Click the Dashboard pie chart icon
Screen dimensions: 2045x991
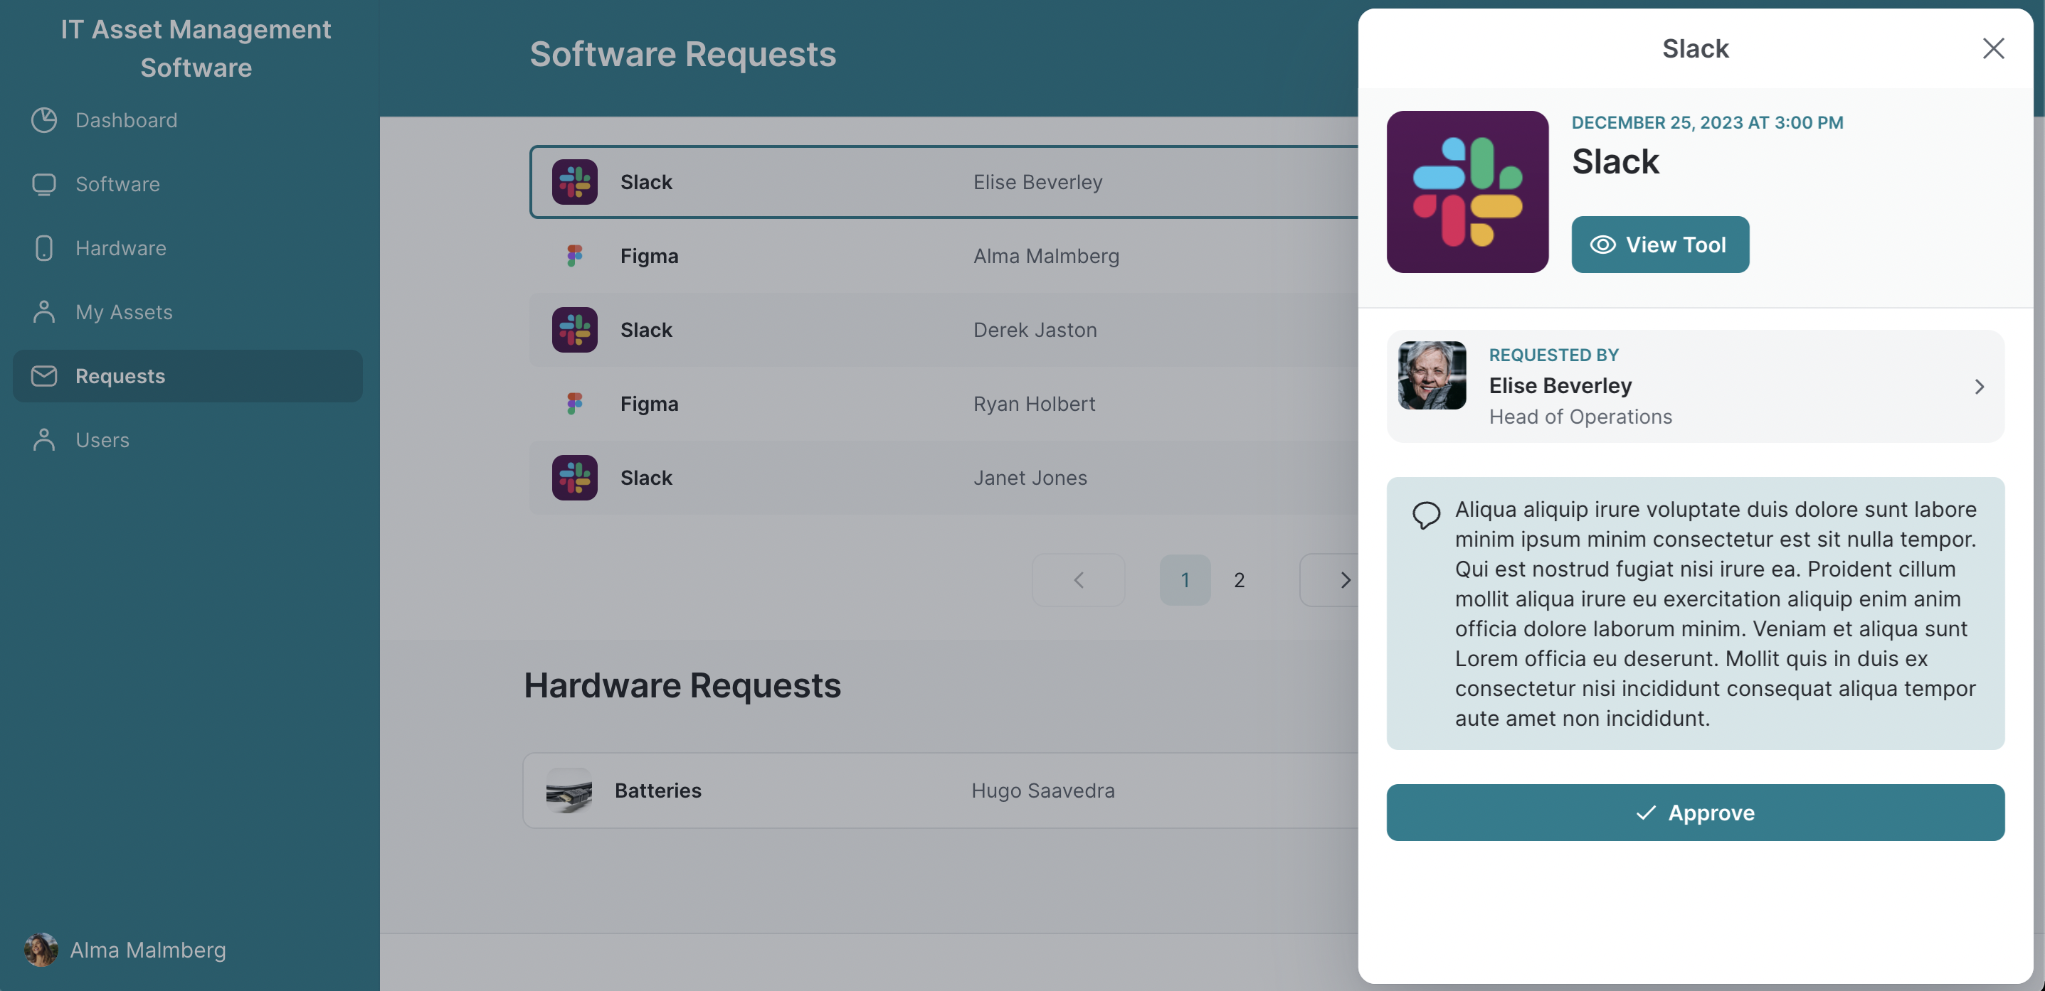(x=43, y=120)
